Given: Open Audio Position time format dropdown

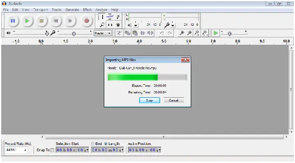Looking at the screenshot, I should pos(159,150).
